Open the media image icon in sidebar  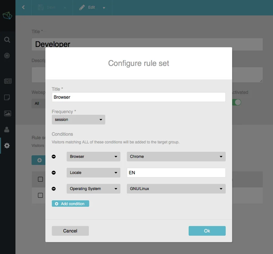pyautogui.click(x=7, y=113)
